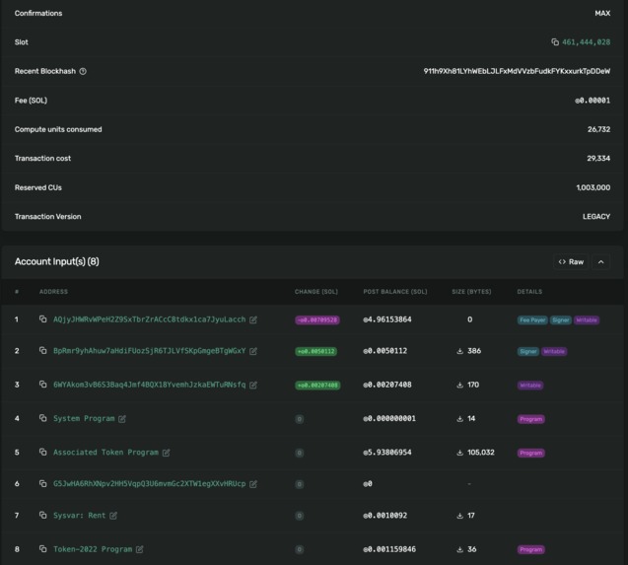Select the MAX confirmations value

(x=602, y=13)
